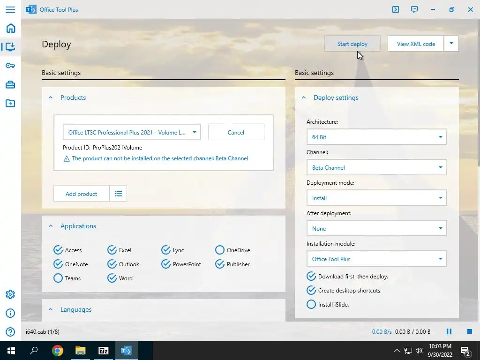Screen dimensions: 480x360
Task: Uncheck the Publisher application
Action: click(x=219, y=264)
